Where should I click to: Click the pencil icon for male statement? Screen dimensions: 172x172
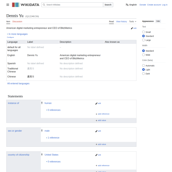(96, 131)
